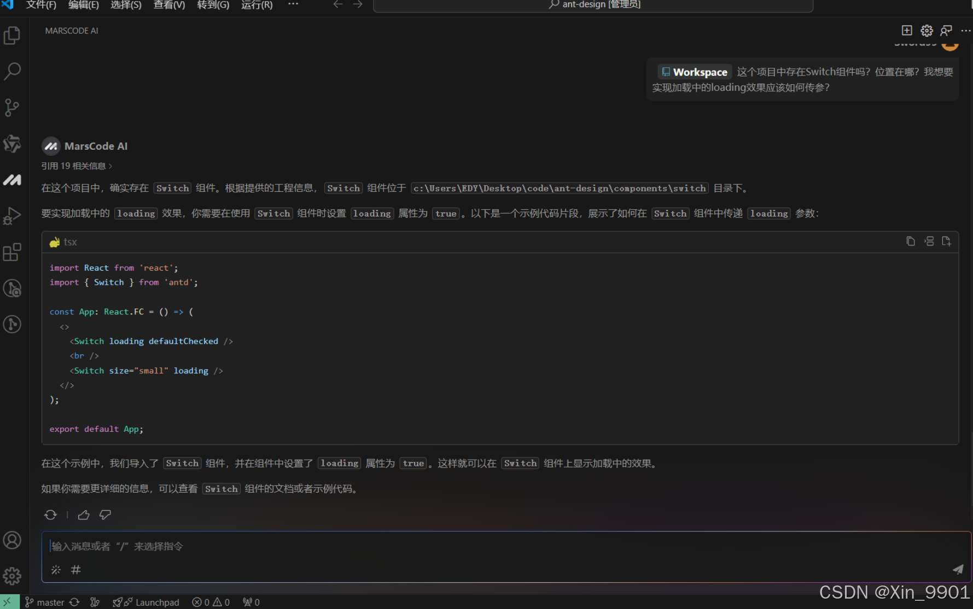Copy the tsx code block

(x=911, y=241)
